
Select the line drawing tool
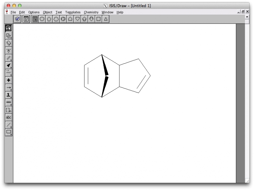[9, 125]
